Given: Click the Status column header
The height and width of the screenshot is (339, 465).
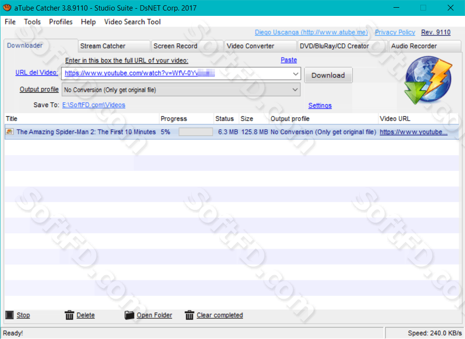Looking at the screenshot, I should 226,119.
